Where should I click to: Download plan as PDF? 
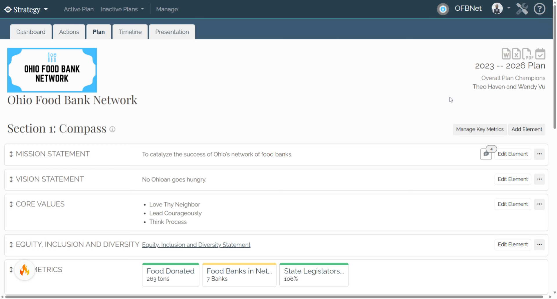(527, 54)
